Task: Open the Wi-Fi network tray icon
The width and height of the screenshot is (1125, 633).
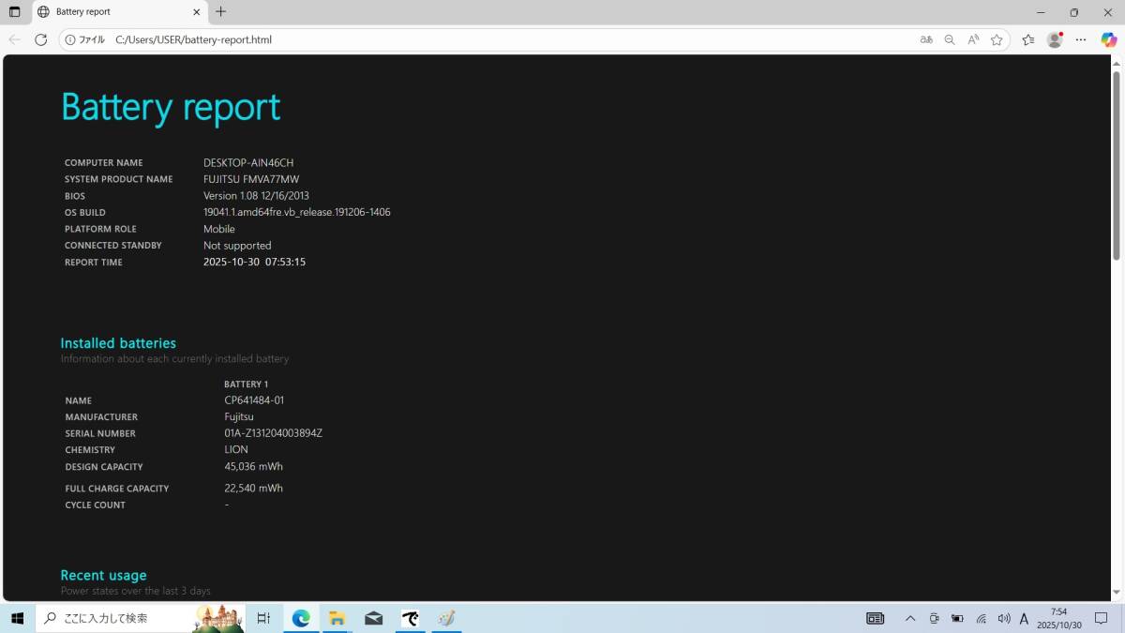Action: point(981,618)
